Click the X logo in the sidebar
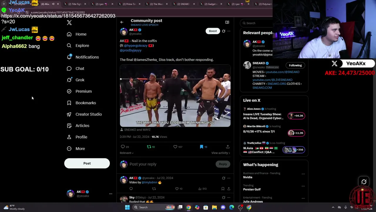This screenshot has width=376, height=212. pyautogui.click(x=69, y=23)
